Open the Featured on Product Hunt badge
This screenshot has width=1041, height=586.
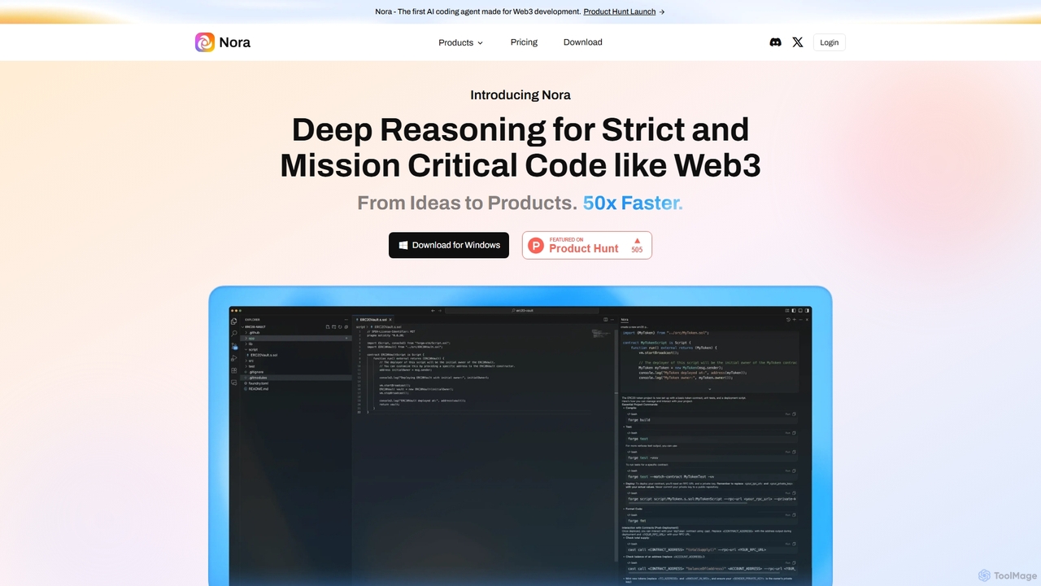587,245
